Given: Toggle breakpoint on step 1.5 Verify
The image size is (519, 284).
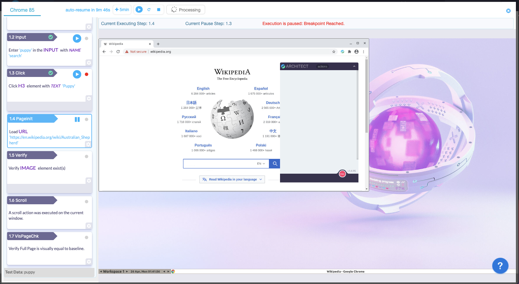Looking at the screenshot, I should [x=86, y=156].
